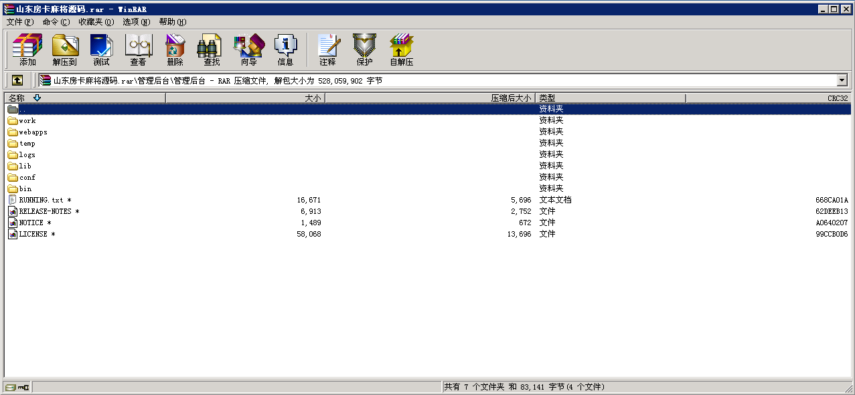The image size is (855, 395).
Task: Select the webapps folder
Action: click(x=32, y=132)
